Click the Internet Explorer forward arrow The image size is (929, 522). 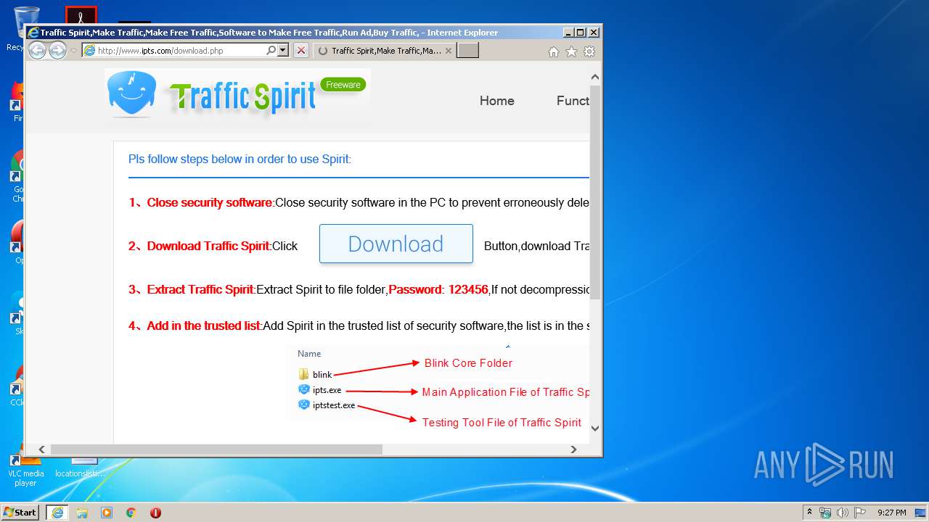57,50
